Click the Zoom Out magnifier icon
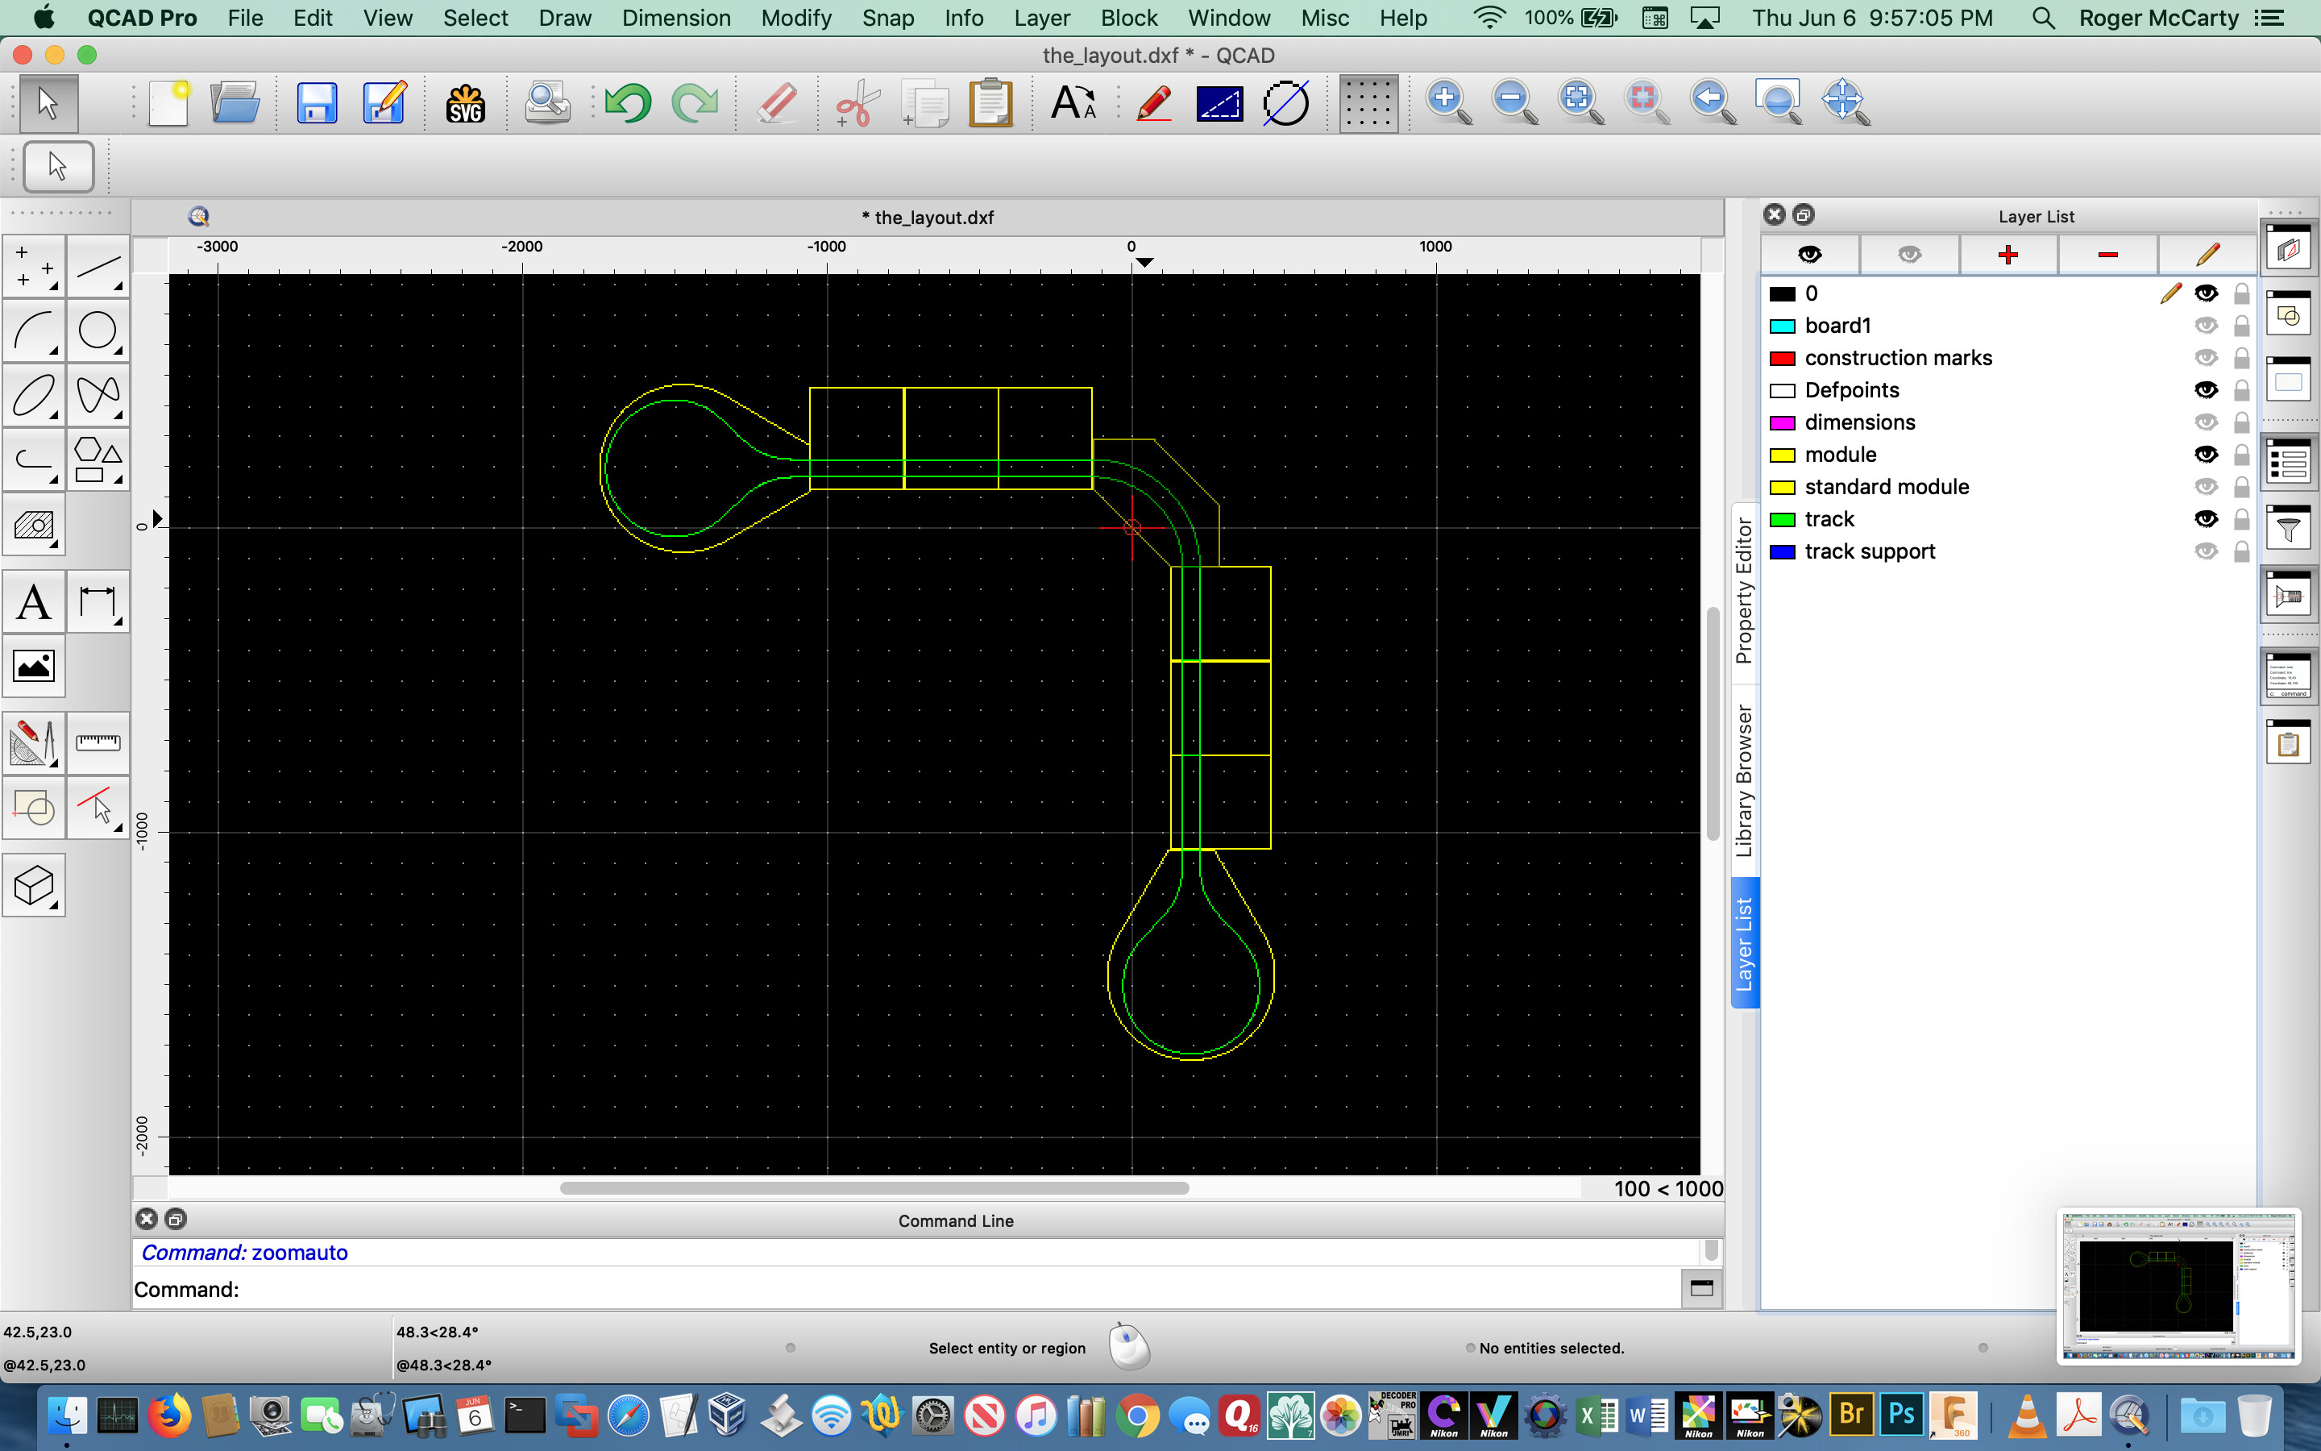The width and height of the screenshot is (2321, 1451). tap(1514, 102)
